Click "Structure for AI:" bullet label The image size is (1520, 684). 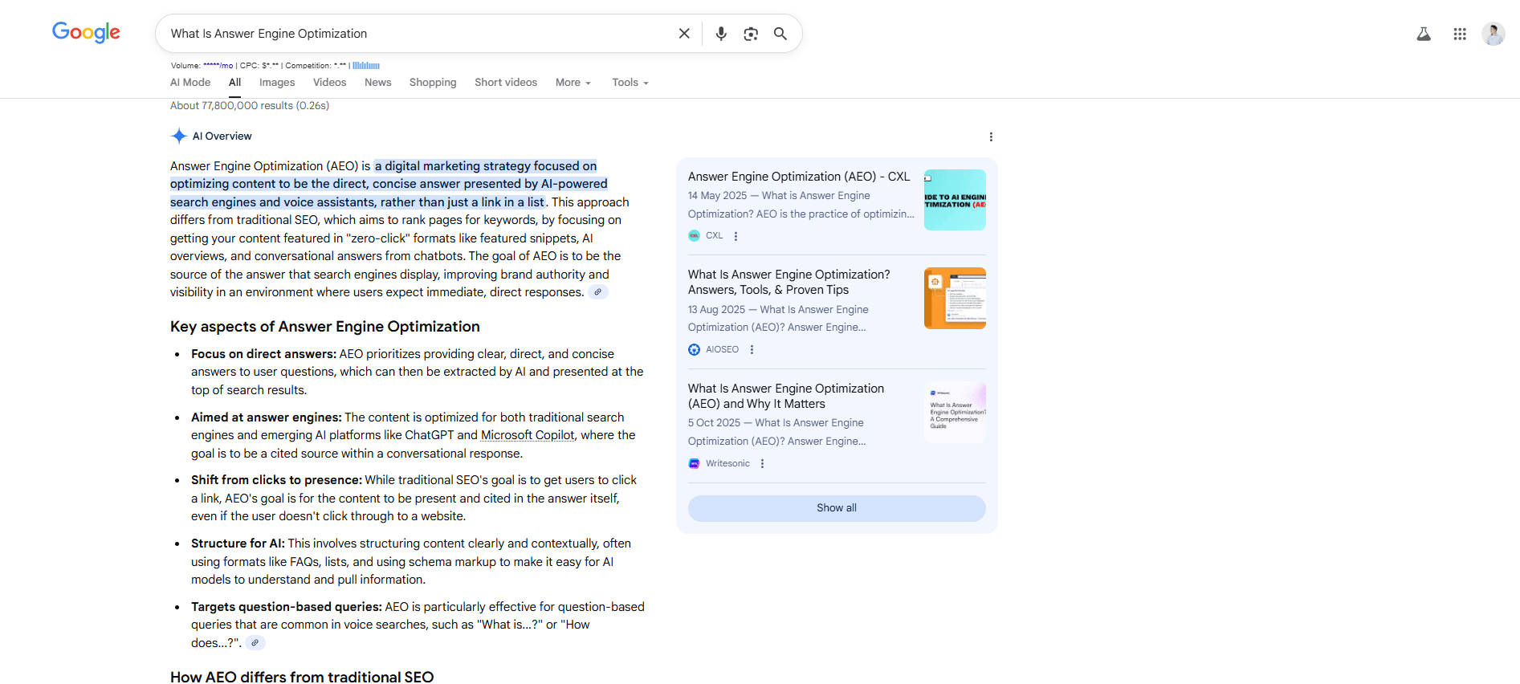click(x=238, y=544)
